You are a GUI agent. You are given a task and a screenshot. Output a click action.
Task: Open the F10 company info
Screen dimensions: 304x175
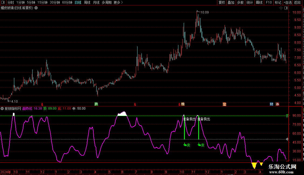[269, 2]
